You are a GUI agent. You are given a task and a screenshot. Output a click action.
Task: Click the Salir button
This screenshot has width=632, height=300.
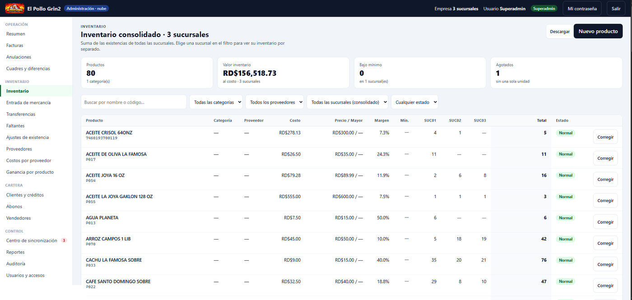616,9
